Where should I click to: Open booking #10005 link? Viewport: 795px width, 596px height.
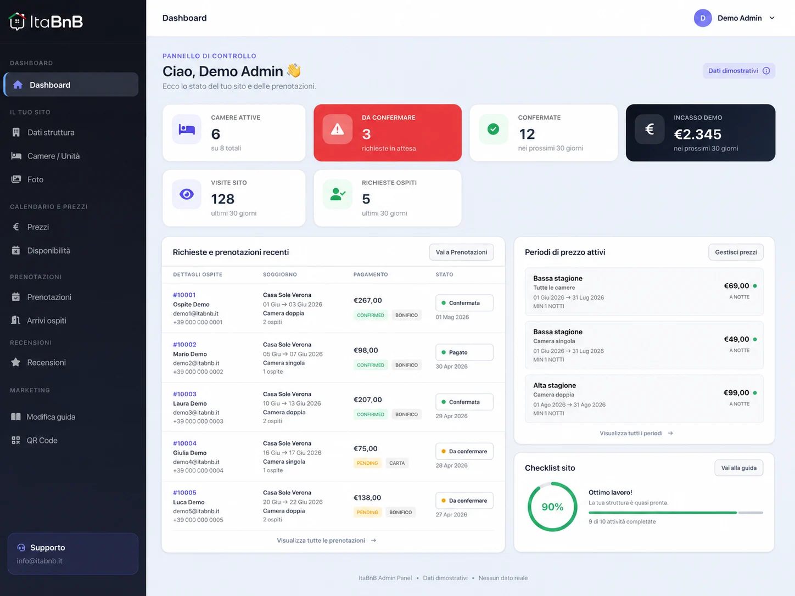[x=184, y=493]
